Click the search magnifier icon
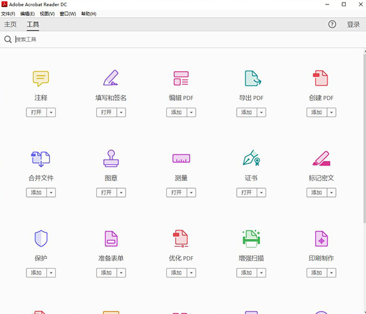 tap(8, 39)
